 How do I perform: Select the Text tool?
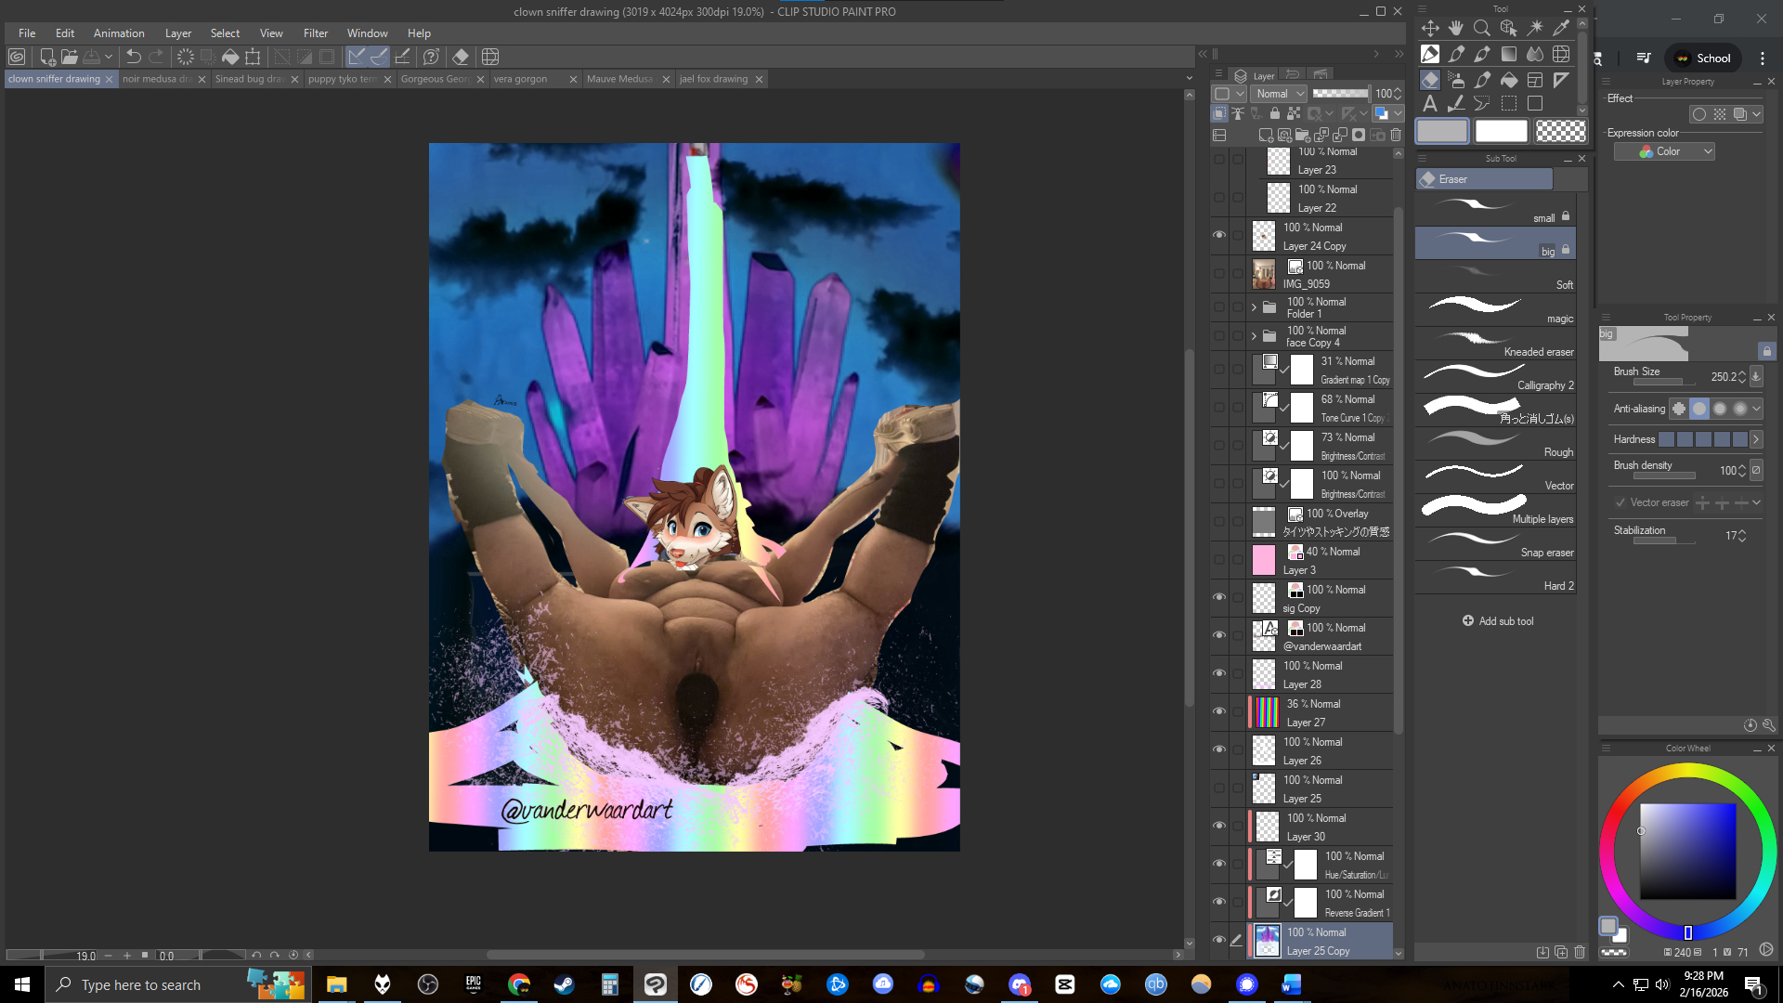1430,103
